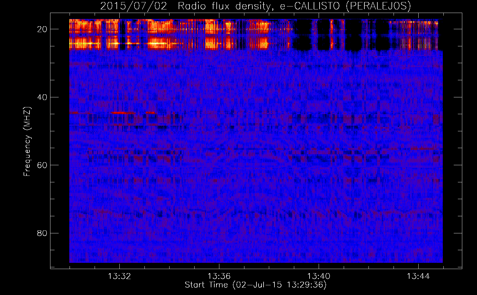Click the plot title "Radio flux density, e-CALLISTO (PERALEJOS)"
The width and height of the screenshot is (477, 295).
point(294,6)
